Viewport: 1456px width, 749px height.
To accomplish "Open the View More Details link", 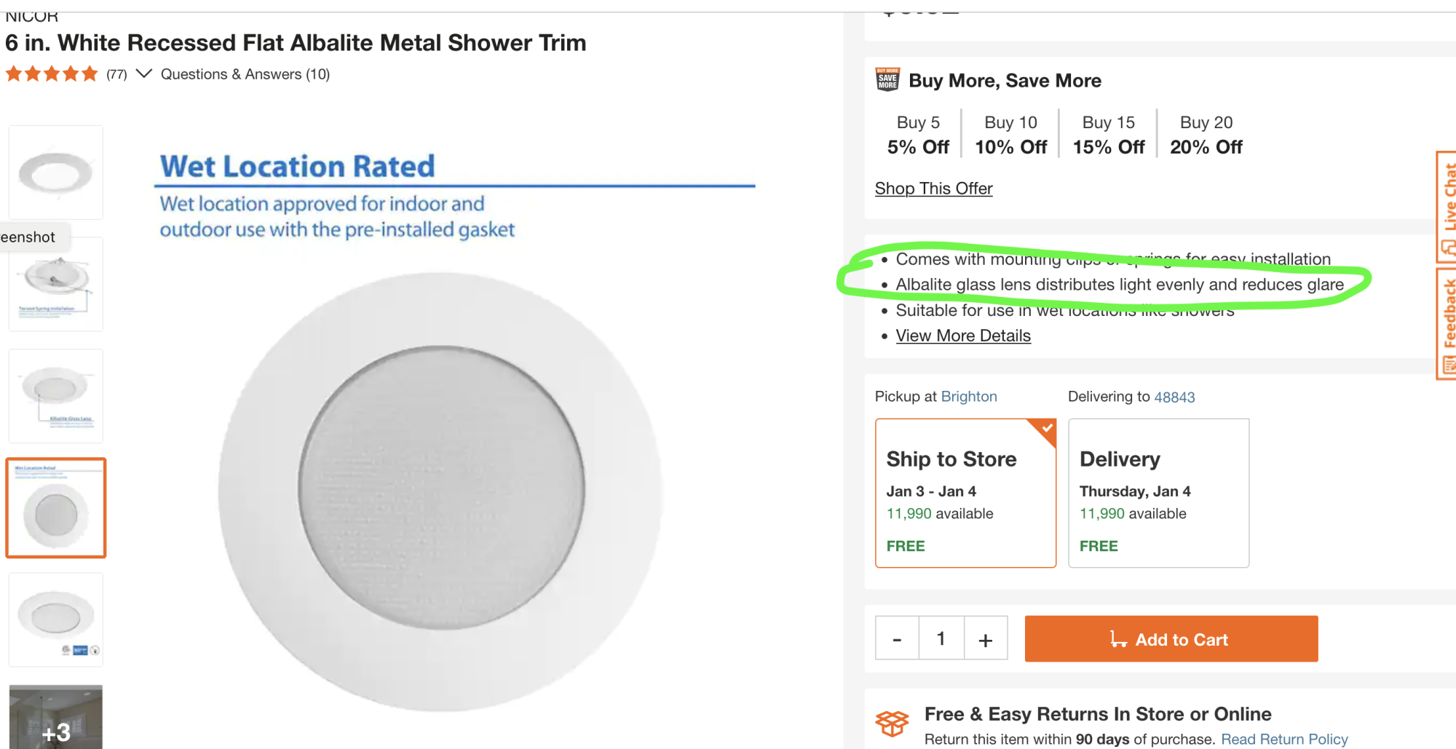I will coord(962,336).
